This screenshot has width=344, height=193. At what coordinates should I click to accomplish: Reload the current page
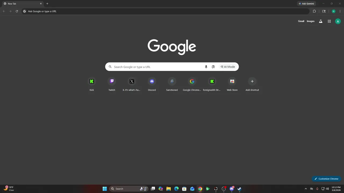17,11
